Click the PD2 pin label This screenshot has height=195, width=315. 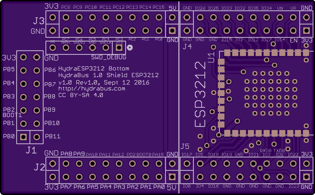(x=131, y=155)
